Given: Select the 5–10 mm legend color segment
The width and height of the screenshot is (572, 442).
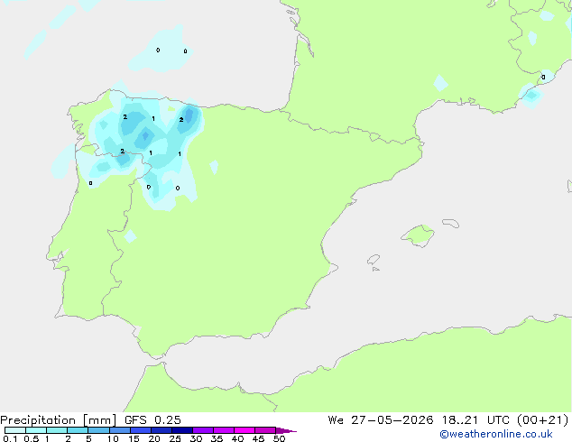Looking at the screenshot, I should tap(98, 430).
